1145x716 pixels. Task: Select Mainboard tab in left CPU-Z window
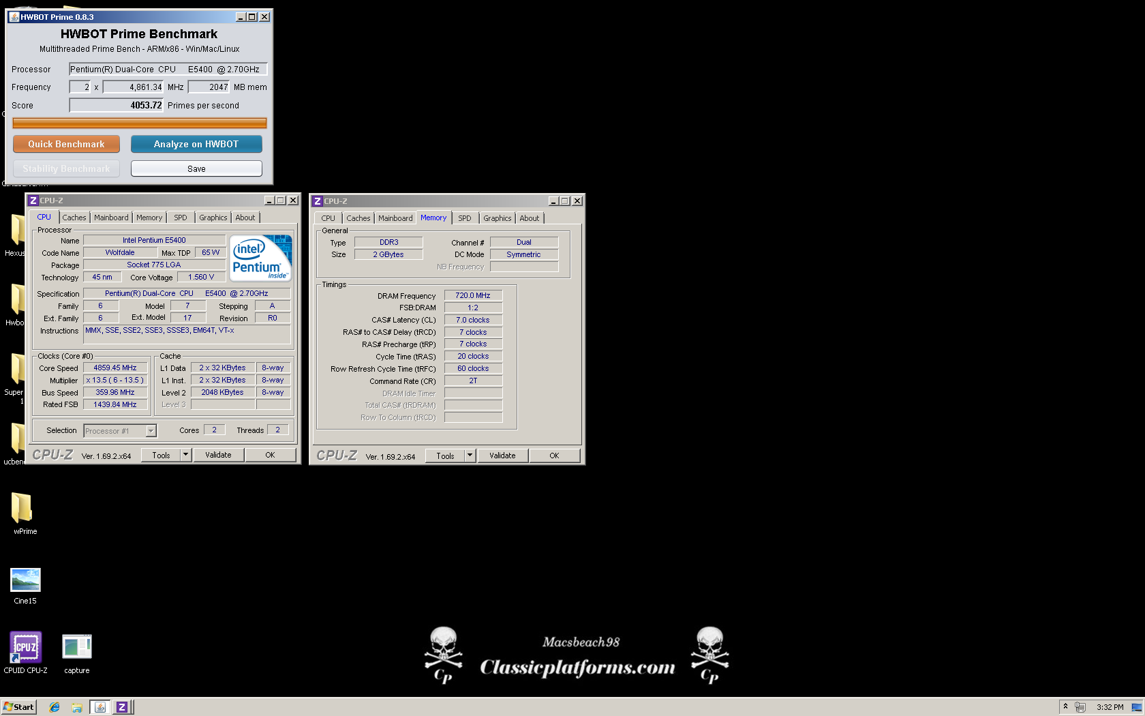tap(111, 218)
